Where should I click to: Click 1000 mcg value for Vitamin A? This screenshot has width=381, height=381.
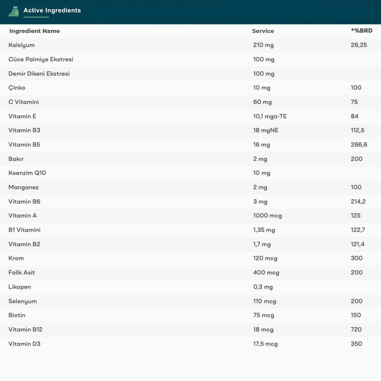coord(268,216)
